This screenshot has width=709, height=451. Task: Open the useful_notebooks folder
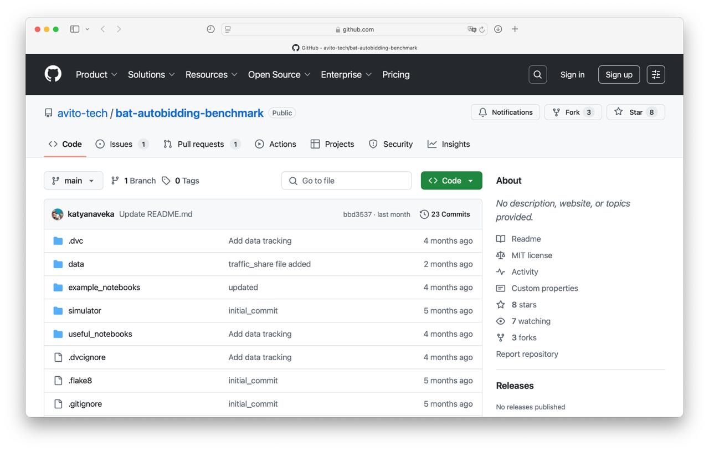click(x=100, y=334)
